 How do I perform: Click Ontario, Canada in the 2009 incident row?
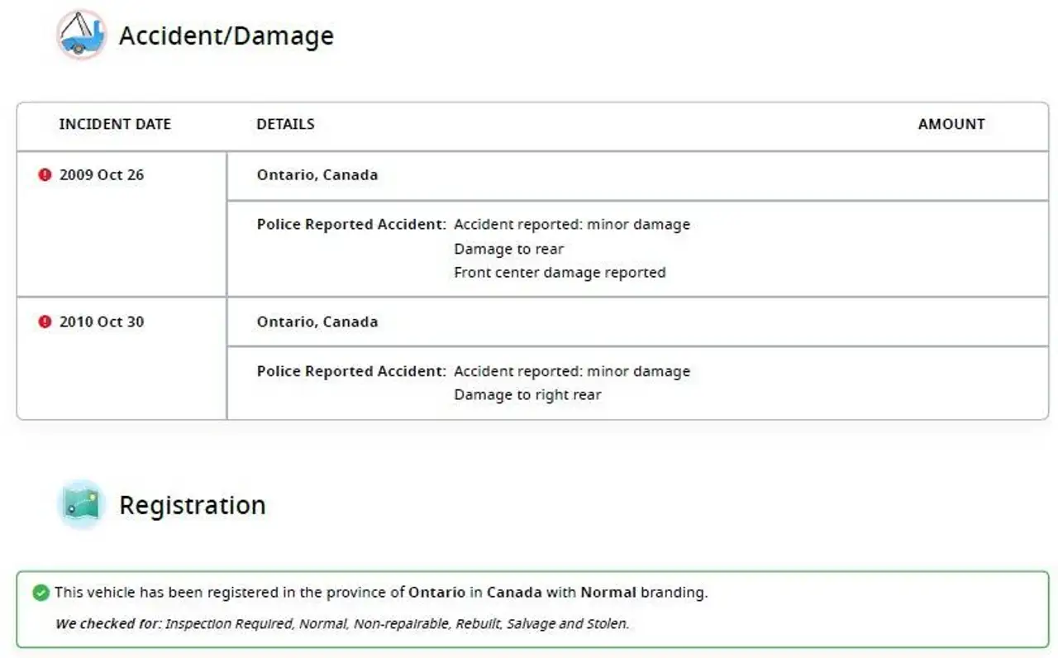(317, 174)
